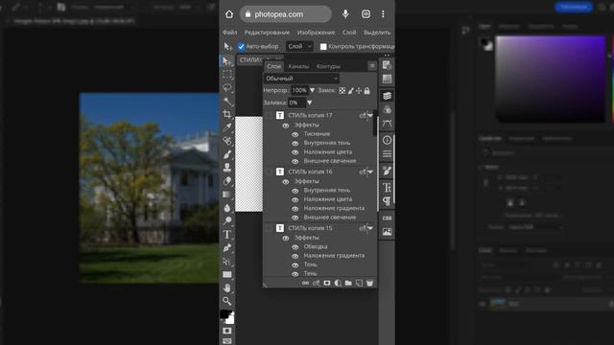Screen dimensions: 614x345
Task: Click the browser home icon
Action: click(x=229, y=14)
